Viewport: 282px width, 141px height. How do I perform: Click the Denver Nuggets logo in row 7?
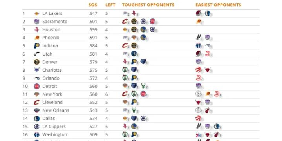click(x=37, y=62)
